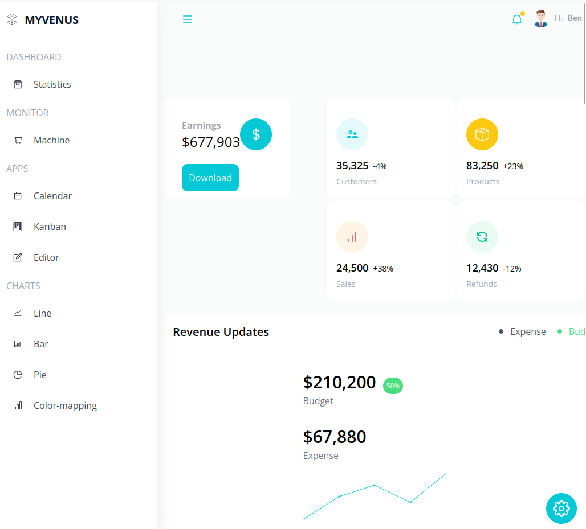Click the Editor pencil icon
The height and width of the screenshot is (529, 586).
click(x=18, y=257)
